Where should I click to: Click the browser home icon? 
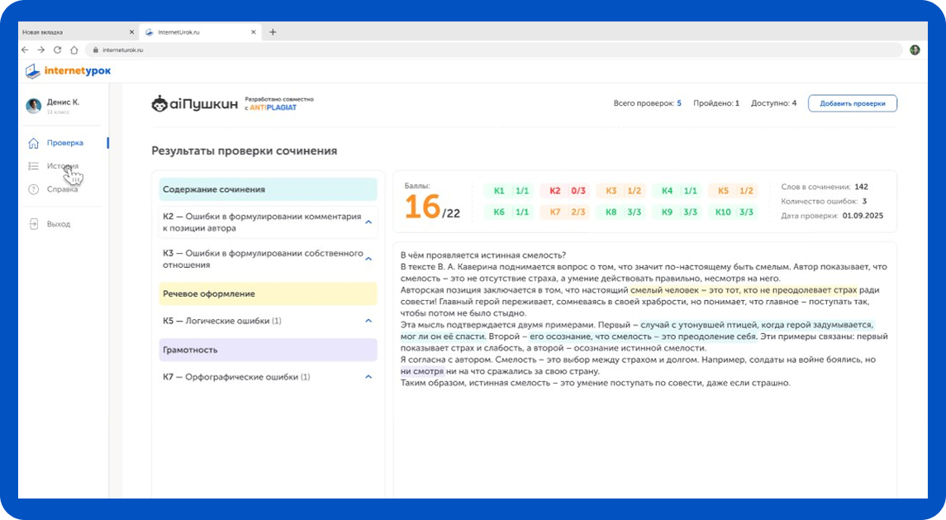[74, 50]
